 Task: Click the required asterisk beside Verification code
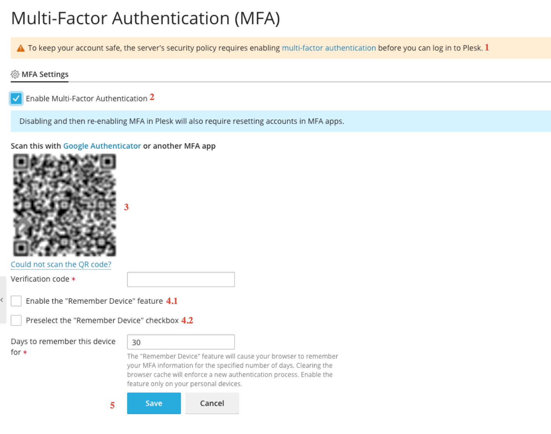pos(73,279)
